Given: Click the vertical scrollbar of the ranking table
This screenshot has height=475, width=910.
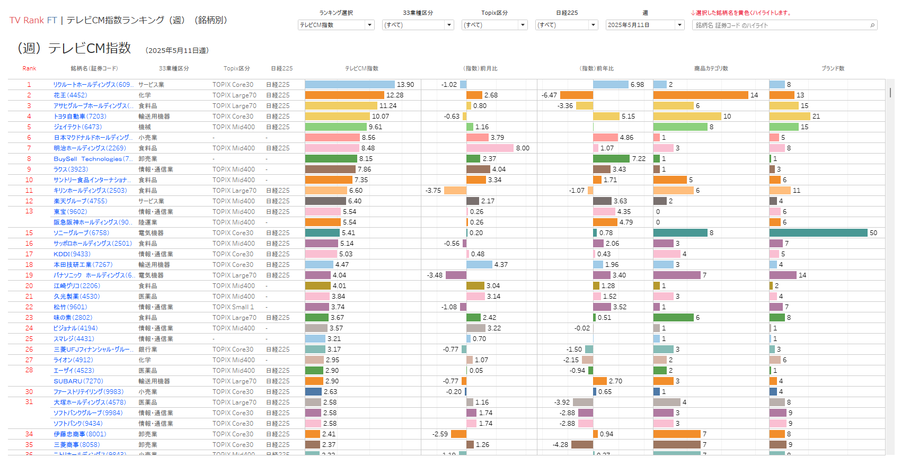Looking at the screenshot, I should 890,93.
